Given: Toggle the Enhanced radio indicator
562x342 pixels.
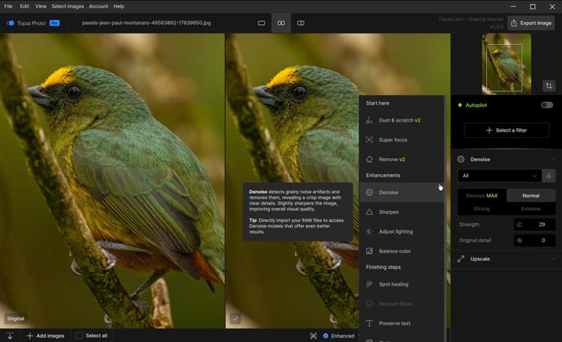Looking at the screenshot, I should tap(325, 336).
